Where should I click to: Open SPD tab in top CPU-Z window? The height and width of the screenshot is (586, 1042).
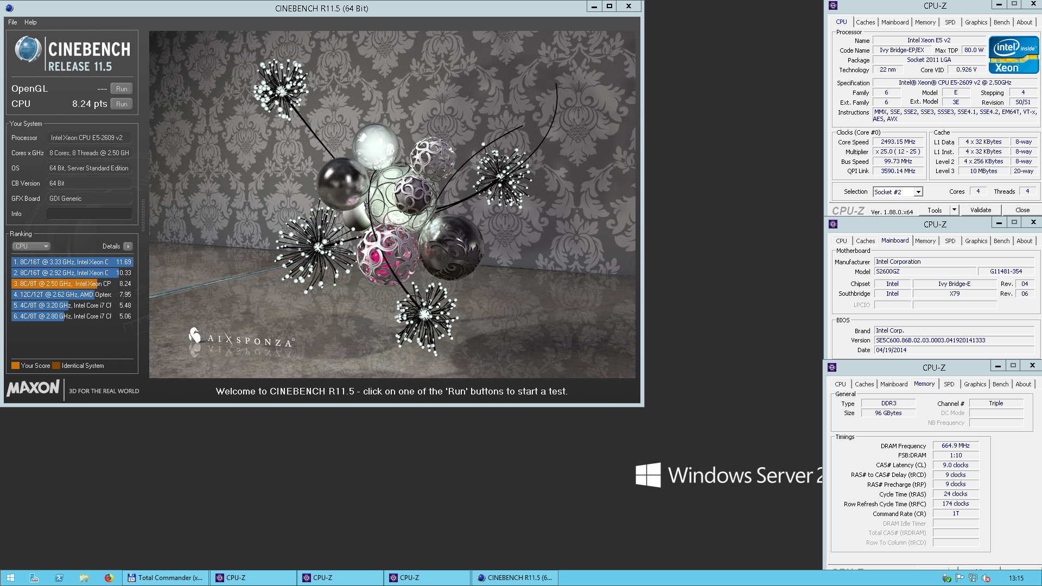[x=950, y=22]
